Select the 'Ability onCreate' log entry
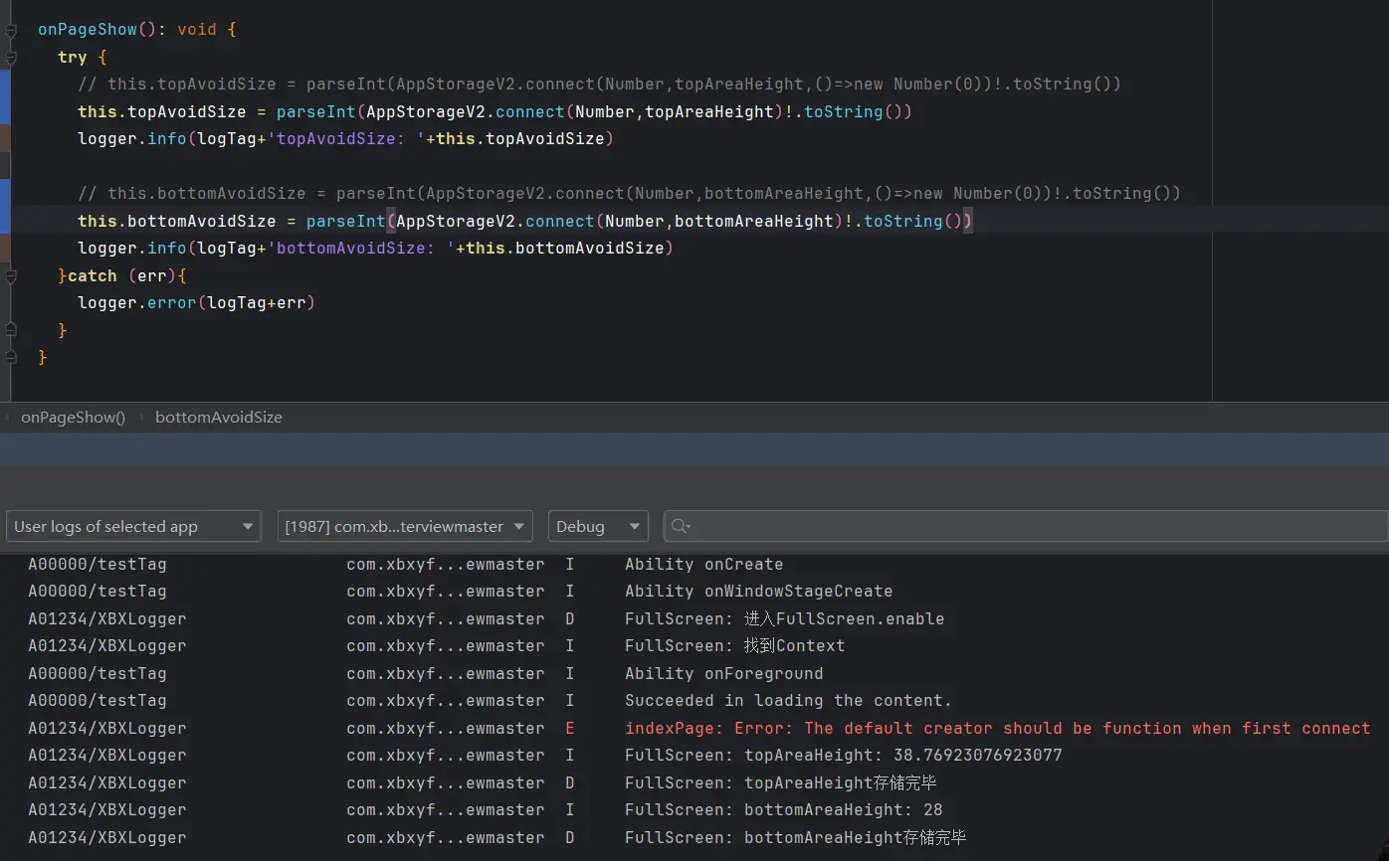1389x861 pixels. tap(703, 564)
